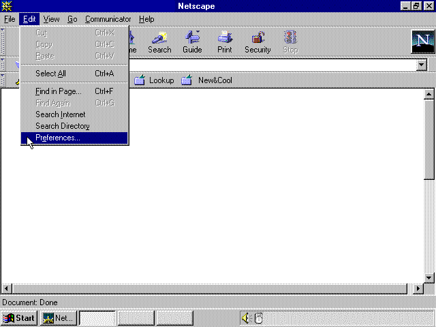Click the vertical scrollbar thumb
Image resolution: width=436 pixels, height=327 pixels.
click(429, 140)
